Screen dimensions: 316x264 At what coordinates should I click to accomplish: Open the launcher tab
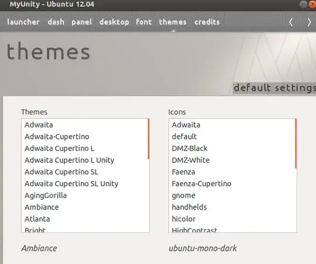[x=23, y=22]
